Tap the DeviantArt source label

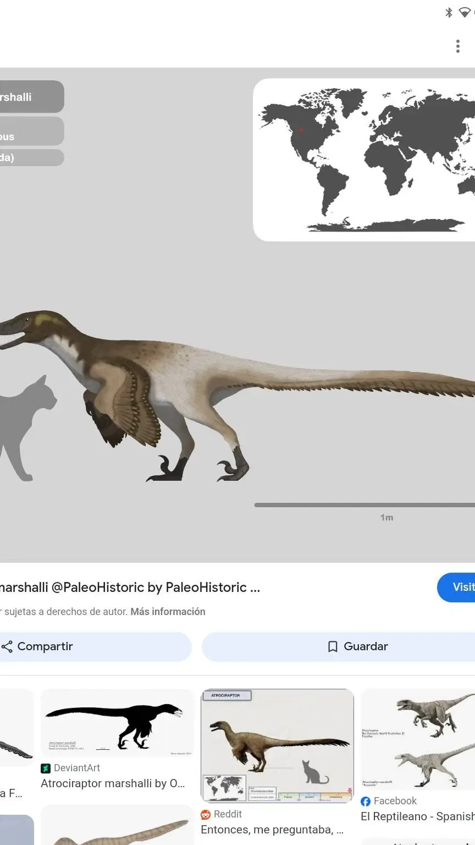77,768
